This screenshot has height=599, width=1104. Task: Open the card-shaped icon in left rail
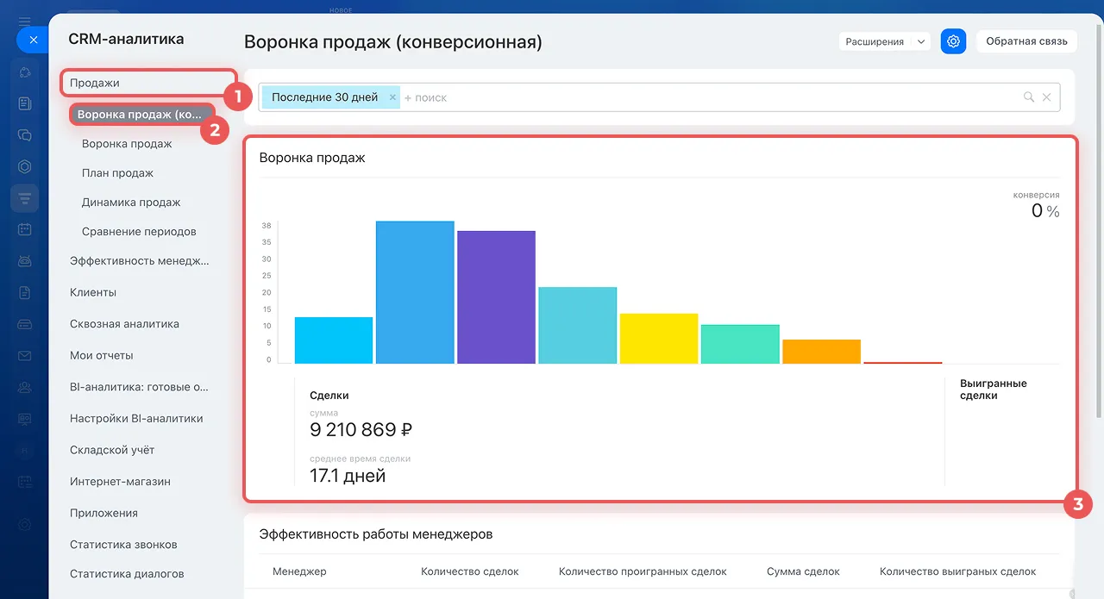24,324
